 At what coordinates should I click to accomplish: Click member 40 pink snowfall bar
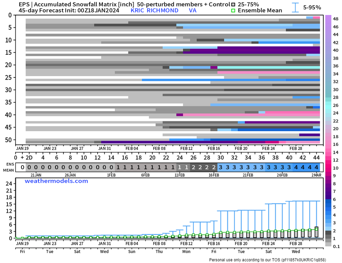251,115
